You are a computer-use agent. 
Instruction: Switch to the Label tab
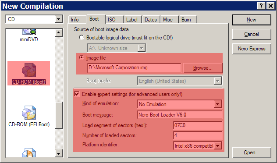[132, 20]
